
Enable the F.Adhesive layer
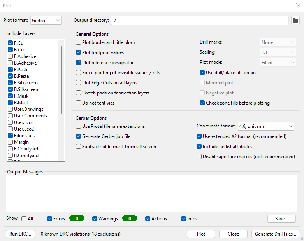[10, 56]
